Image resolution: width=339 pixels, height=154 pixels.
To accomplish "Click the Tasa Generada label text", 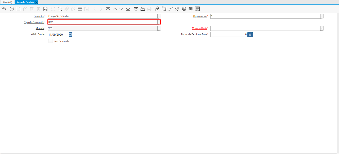I will click(61, 41).
